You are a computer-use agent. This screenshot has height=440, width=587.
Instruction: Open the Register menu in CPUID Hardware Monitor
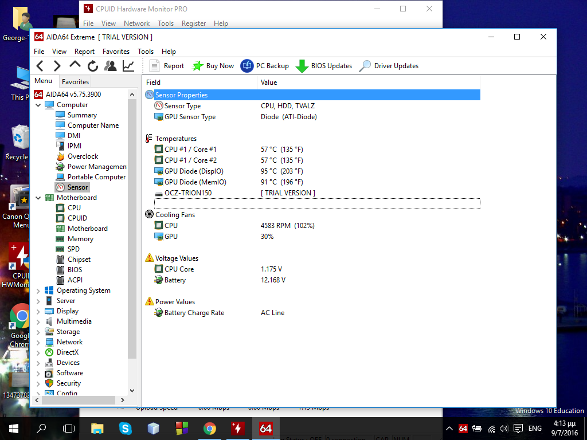coord(194,23)
